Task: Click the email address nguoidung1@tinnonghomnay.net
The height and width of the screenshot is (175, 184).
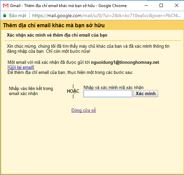Action: pyautogui.click(x=125, y=62)
